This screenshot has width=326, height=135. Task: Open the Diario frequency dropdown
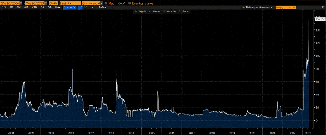click(x=70, y=7)
